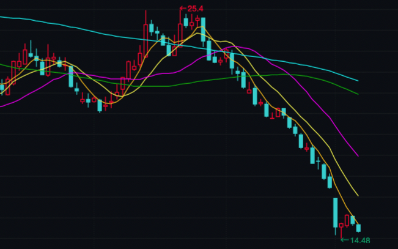Select the rightmost cyan candlestick
398x249 pixels.
pos(358,228)
